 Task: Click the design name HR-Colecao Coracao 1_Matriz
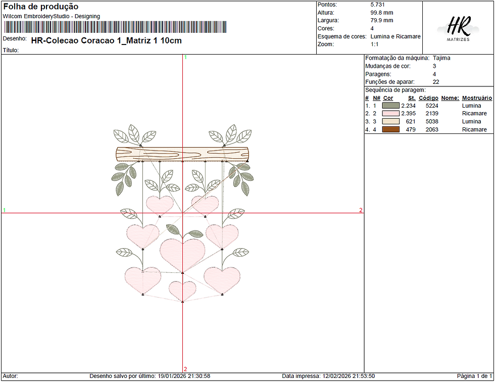point(107,41)
